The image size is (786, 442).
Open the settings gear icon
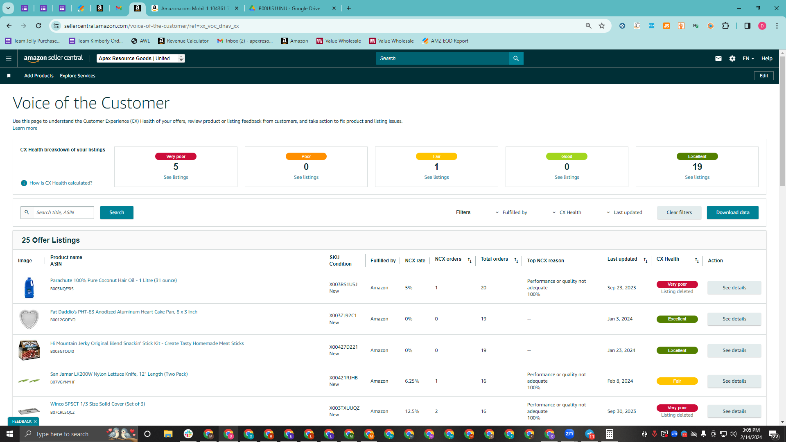coord(732,59)
